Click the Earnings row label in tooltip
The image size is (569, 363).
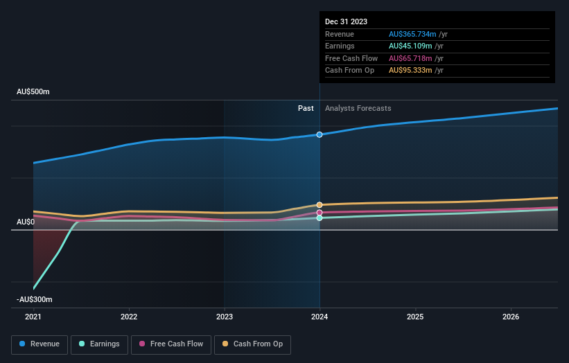tap(340, 46)
